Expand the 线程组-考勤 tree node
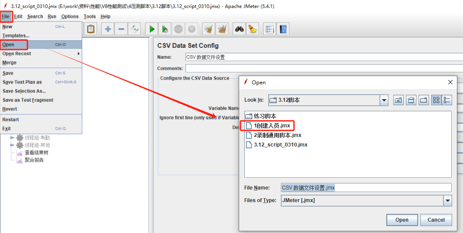463x233 pixels. 12,138
